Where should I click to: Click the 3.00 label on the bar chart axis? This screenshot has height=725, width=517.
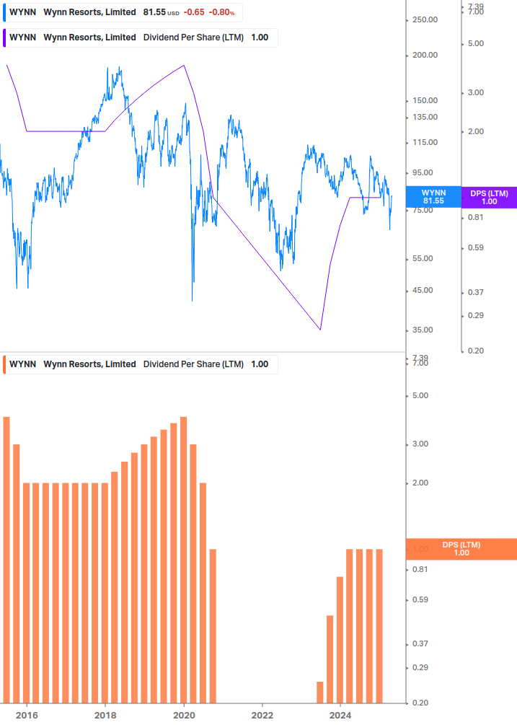pyautogui.click(x=420, y=444)
